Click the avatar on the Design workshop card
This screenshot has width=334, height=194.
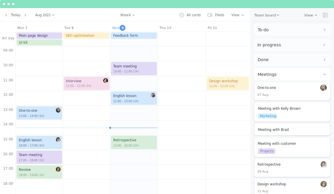click(x=323, y=184)
